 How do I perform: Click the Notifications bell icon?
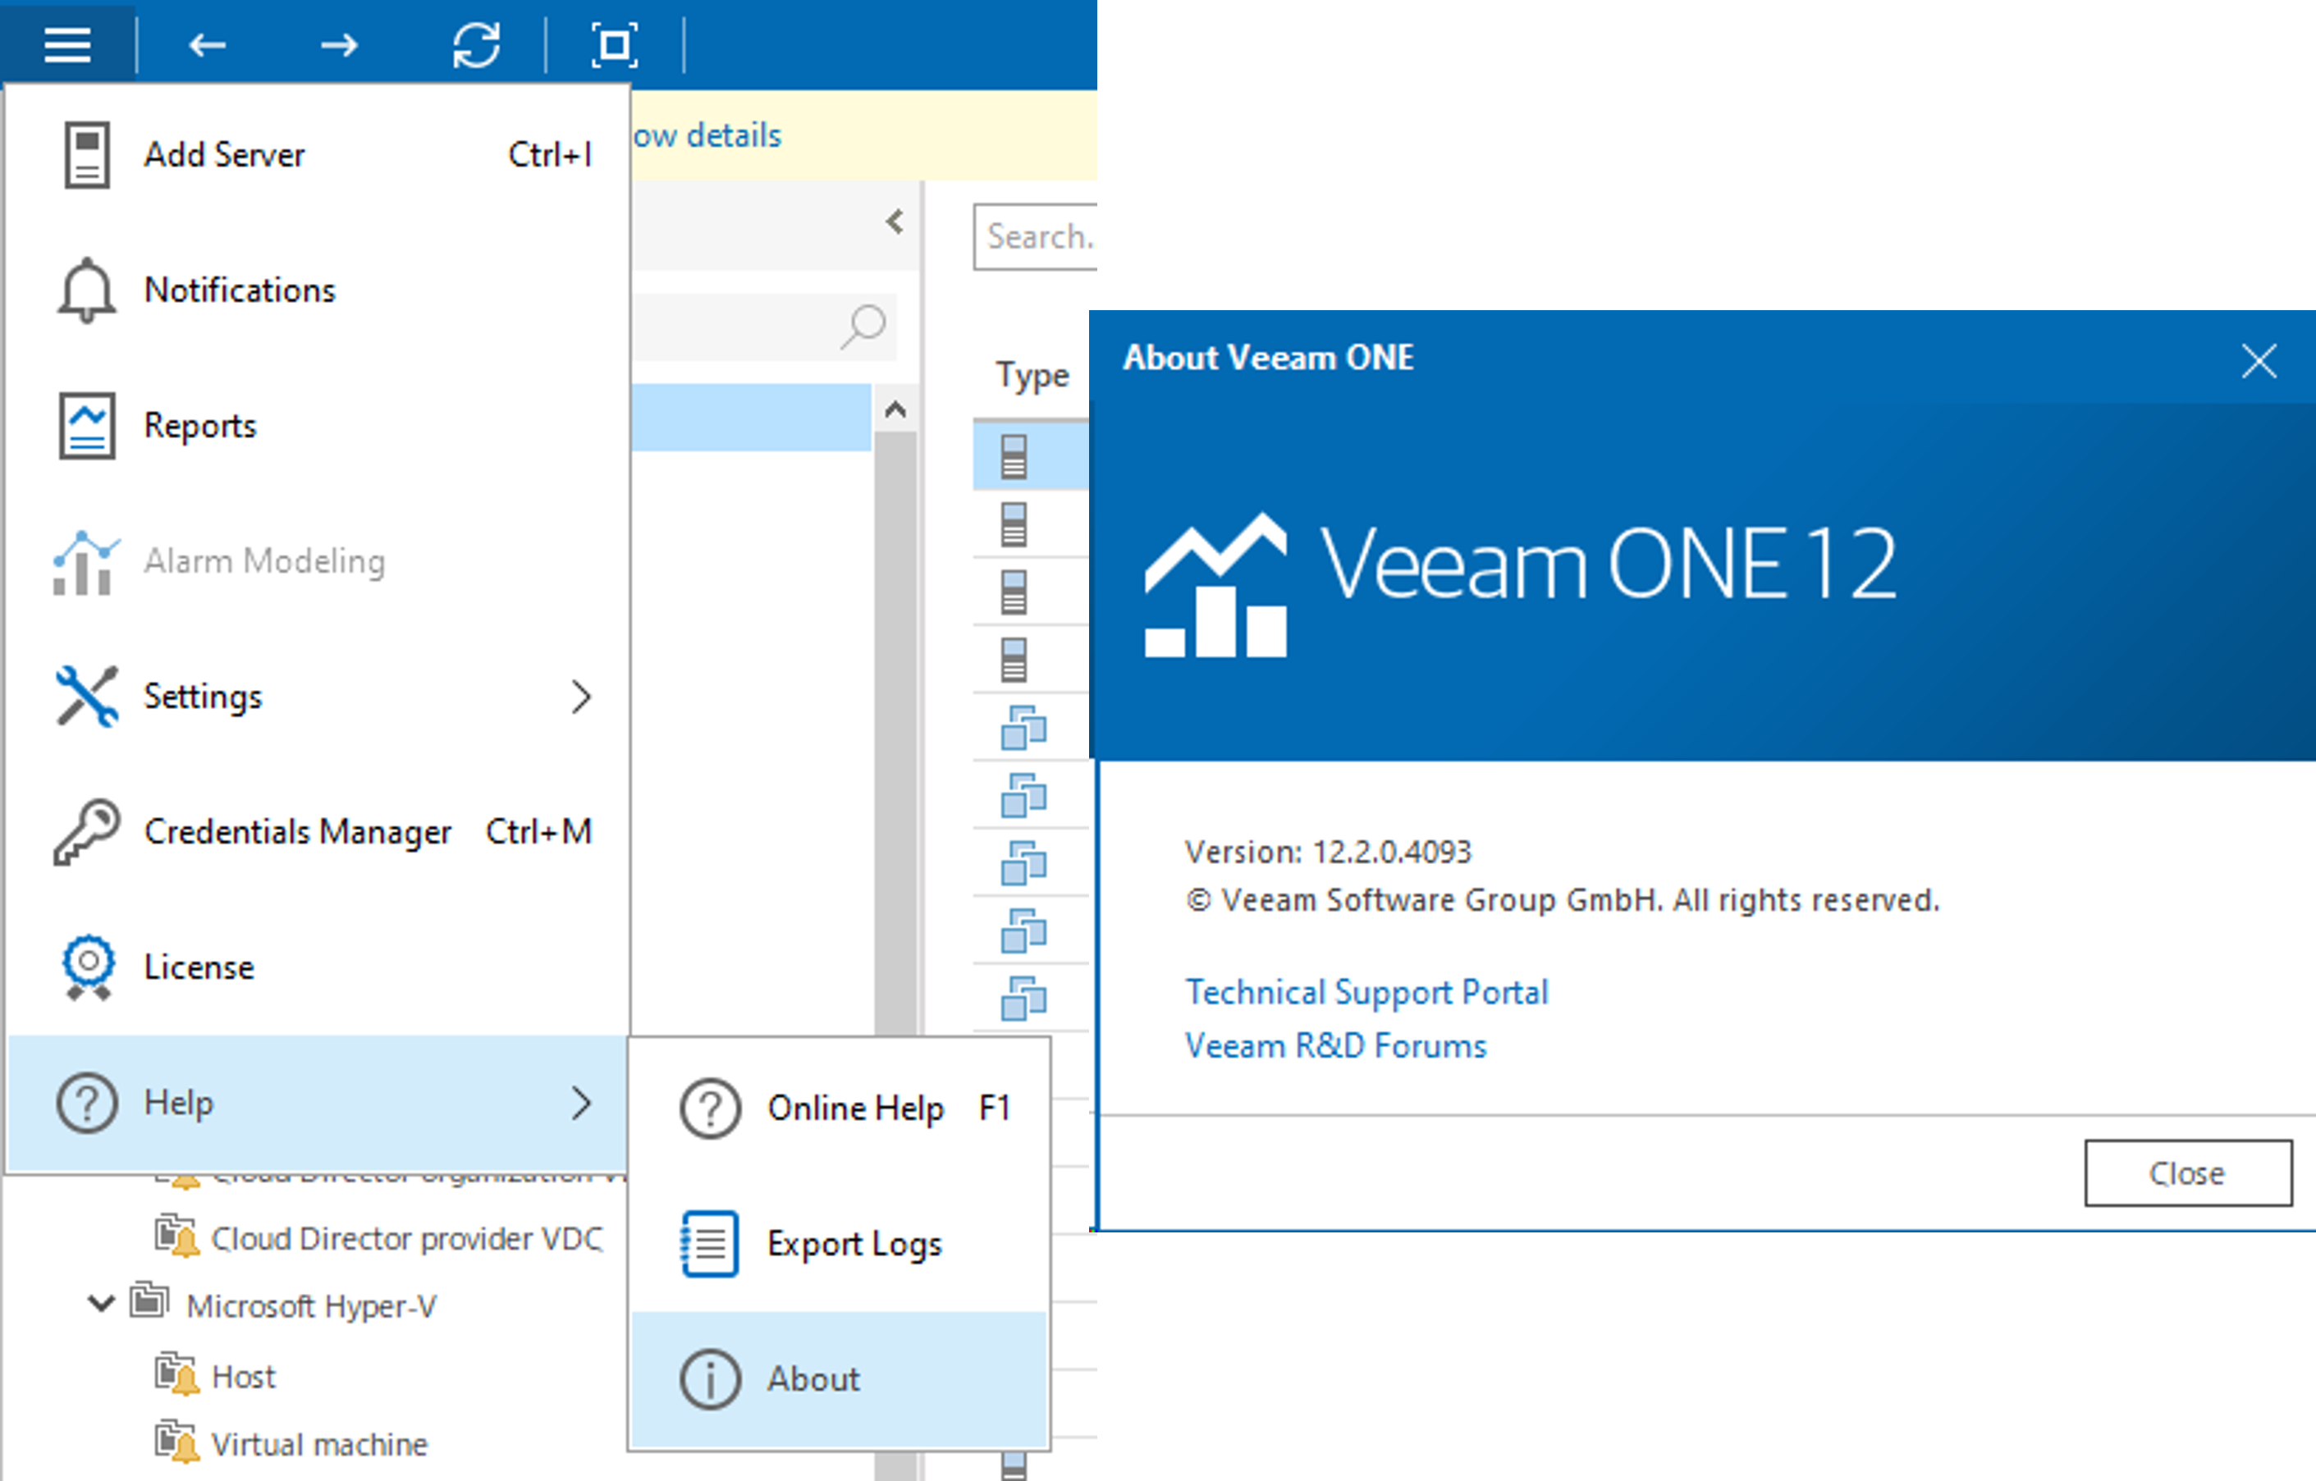[x=86, y=290]
